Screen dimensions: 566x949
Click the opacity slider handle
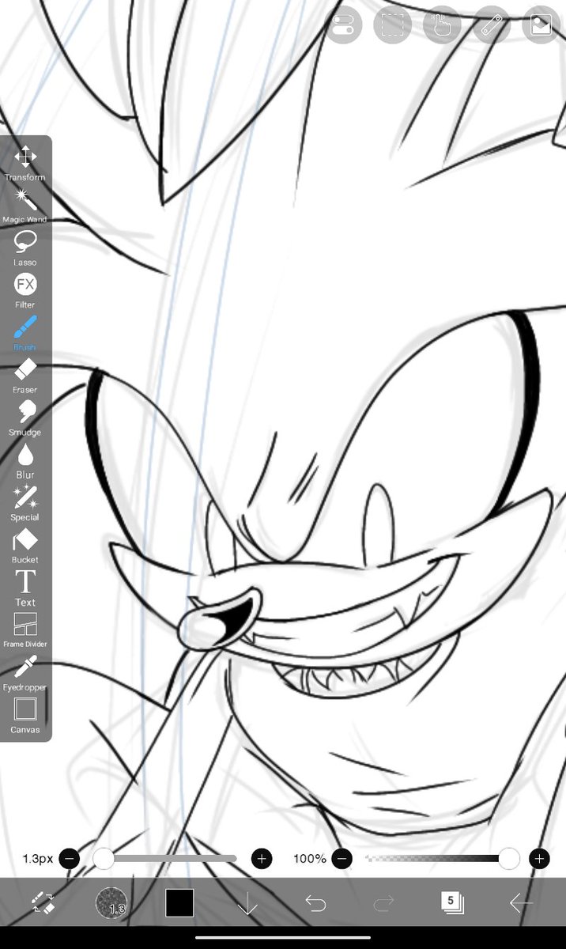(509, 858)
